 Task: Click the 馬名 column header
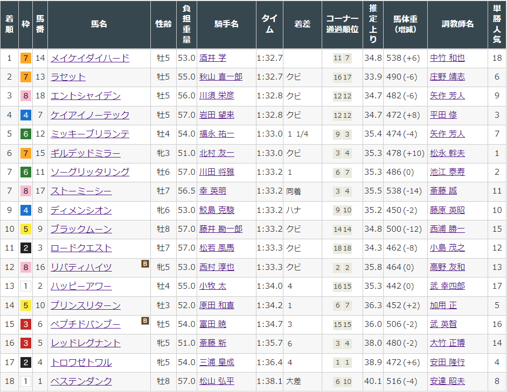click(99, 24)
